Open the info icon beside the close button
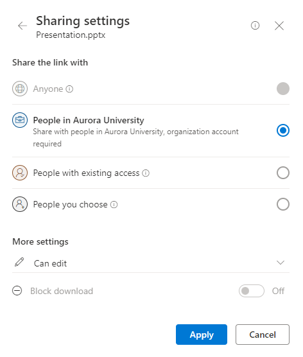 [255, 26]
